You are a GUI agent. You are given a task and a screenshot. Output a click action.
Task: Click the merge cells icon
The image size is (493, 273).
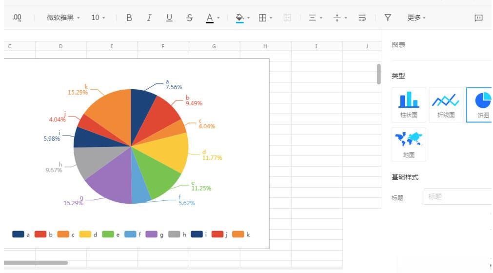click(x=287, y=18)
